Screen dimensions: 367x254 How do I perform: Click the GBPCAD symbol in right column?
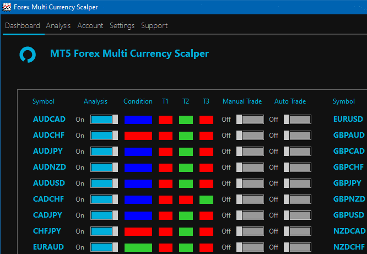349,151
